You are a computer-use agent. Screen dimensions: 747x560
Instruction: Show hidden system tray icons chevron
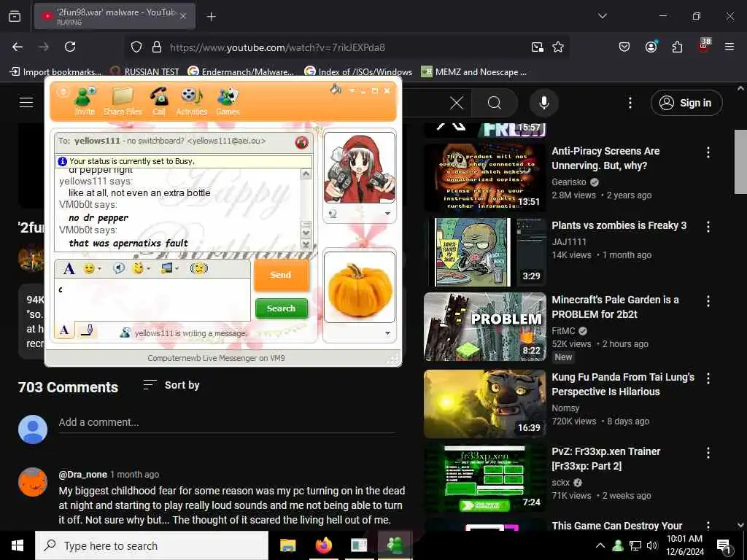pos(600,545)
